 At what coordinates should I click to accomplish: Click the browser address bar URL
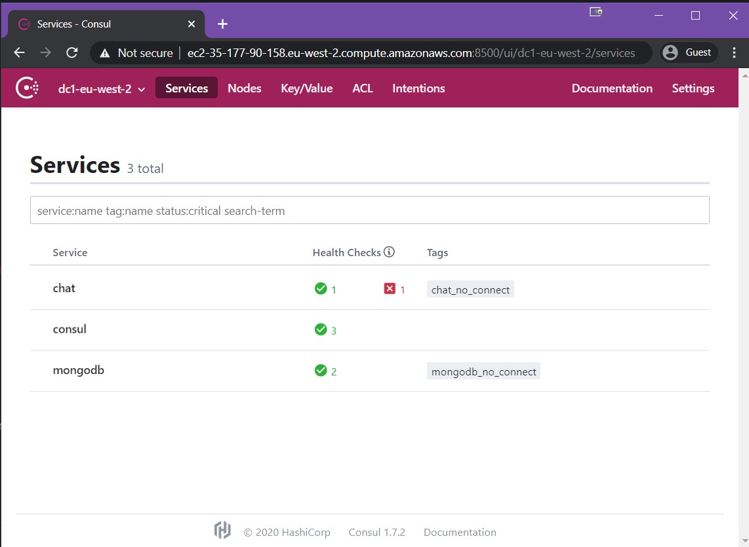(411, 53)
